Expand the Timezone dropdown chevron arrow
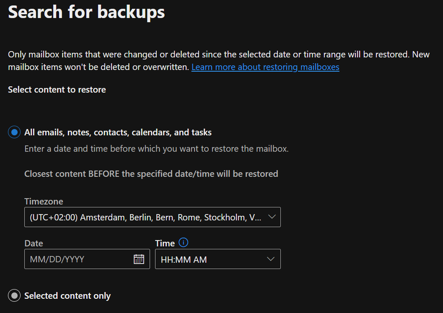 click(272, 217)
